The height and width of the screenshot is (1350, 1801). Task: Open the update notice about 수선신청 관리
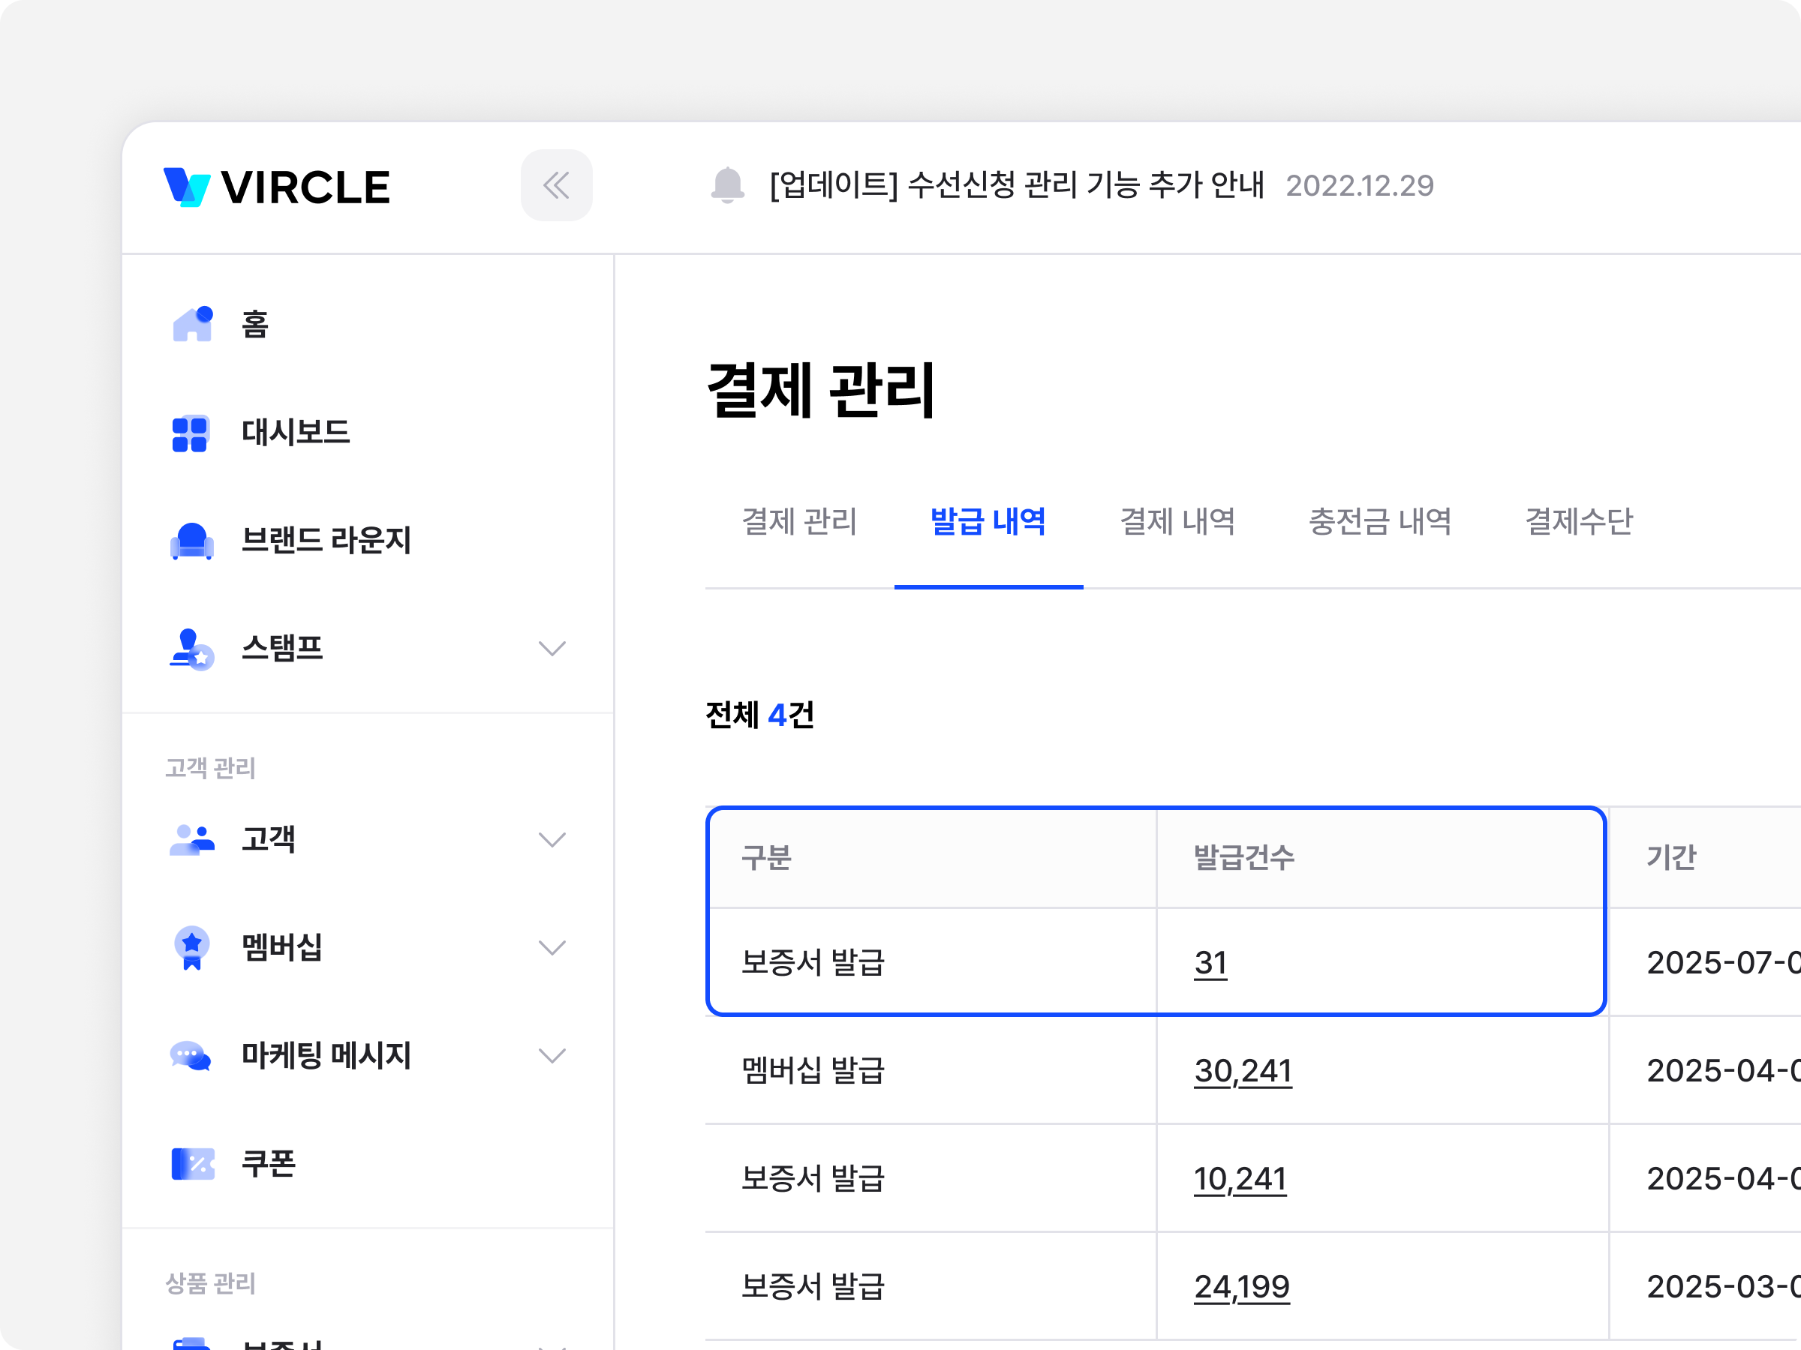[1017, 185]
